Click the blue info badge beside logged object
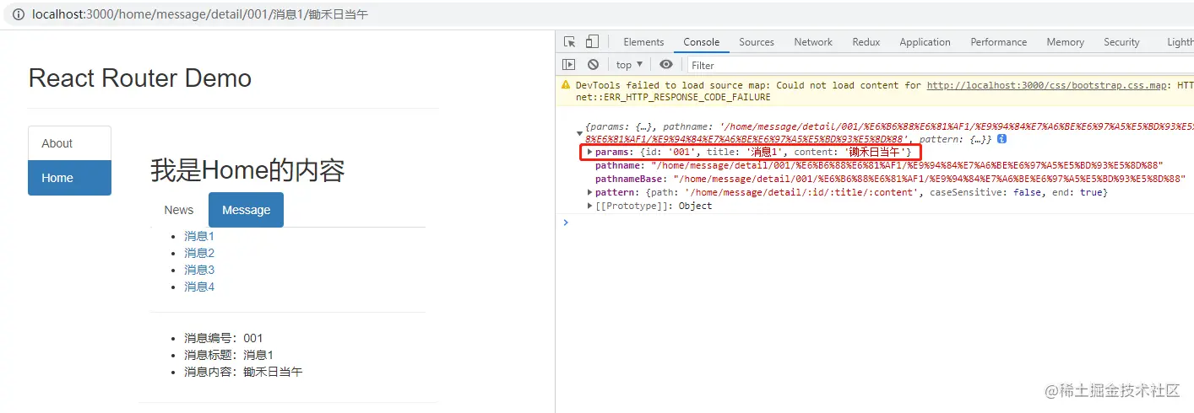 (x=1001, y=138)
